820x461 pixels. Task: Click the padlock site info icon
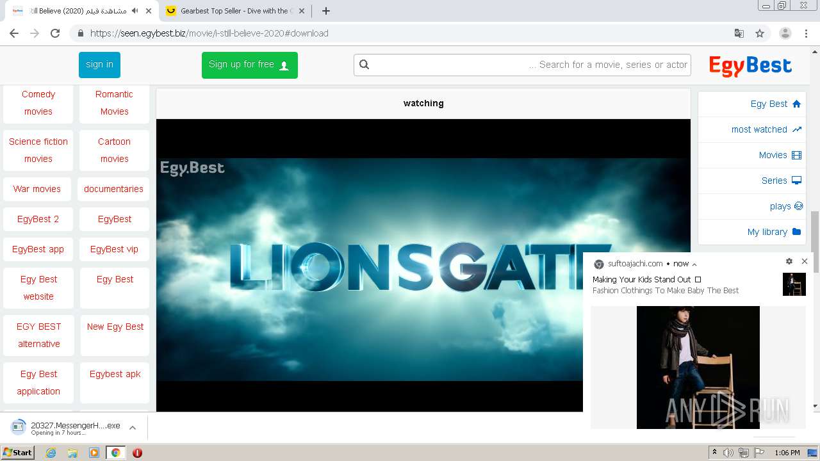(80, 33)
